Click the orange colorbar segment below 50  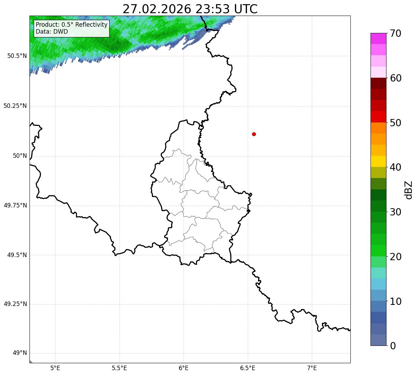pyautogui.click(x=378, y=128)
